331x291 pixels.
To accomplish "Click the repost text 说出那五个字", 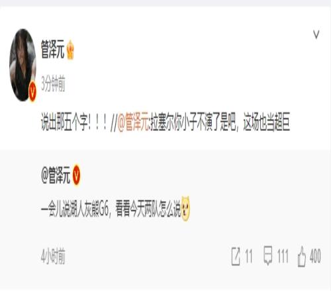I will 73,122.
